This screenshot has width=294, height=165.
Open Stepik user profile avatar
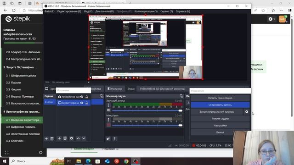[x=283, y=19]
